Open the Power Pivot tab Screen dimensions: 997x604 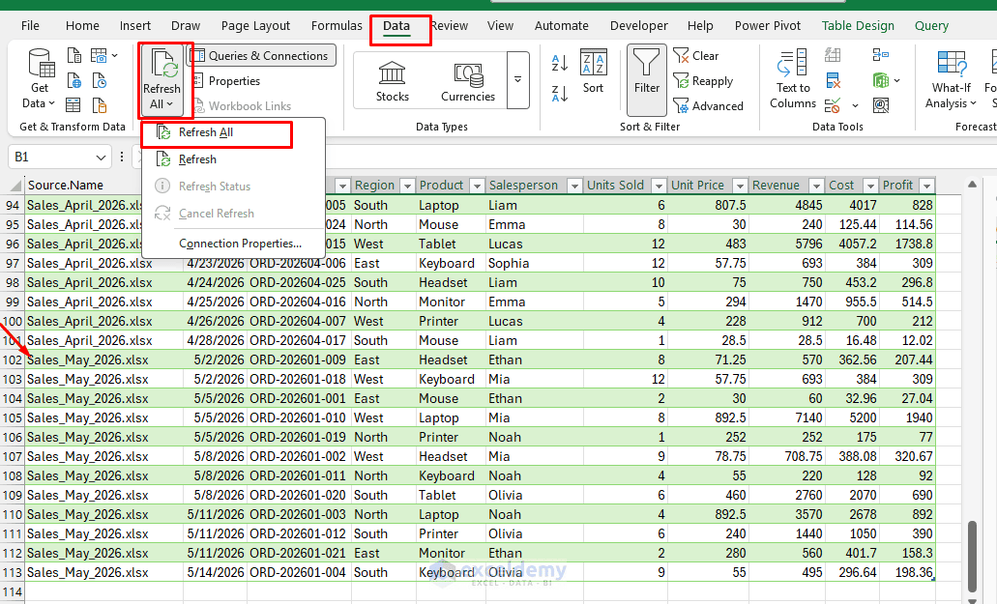tap(768, 26)
